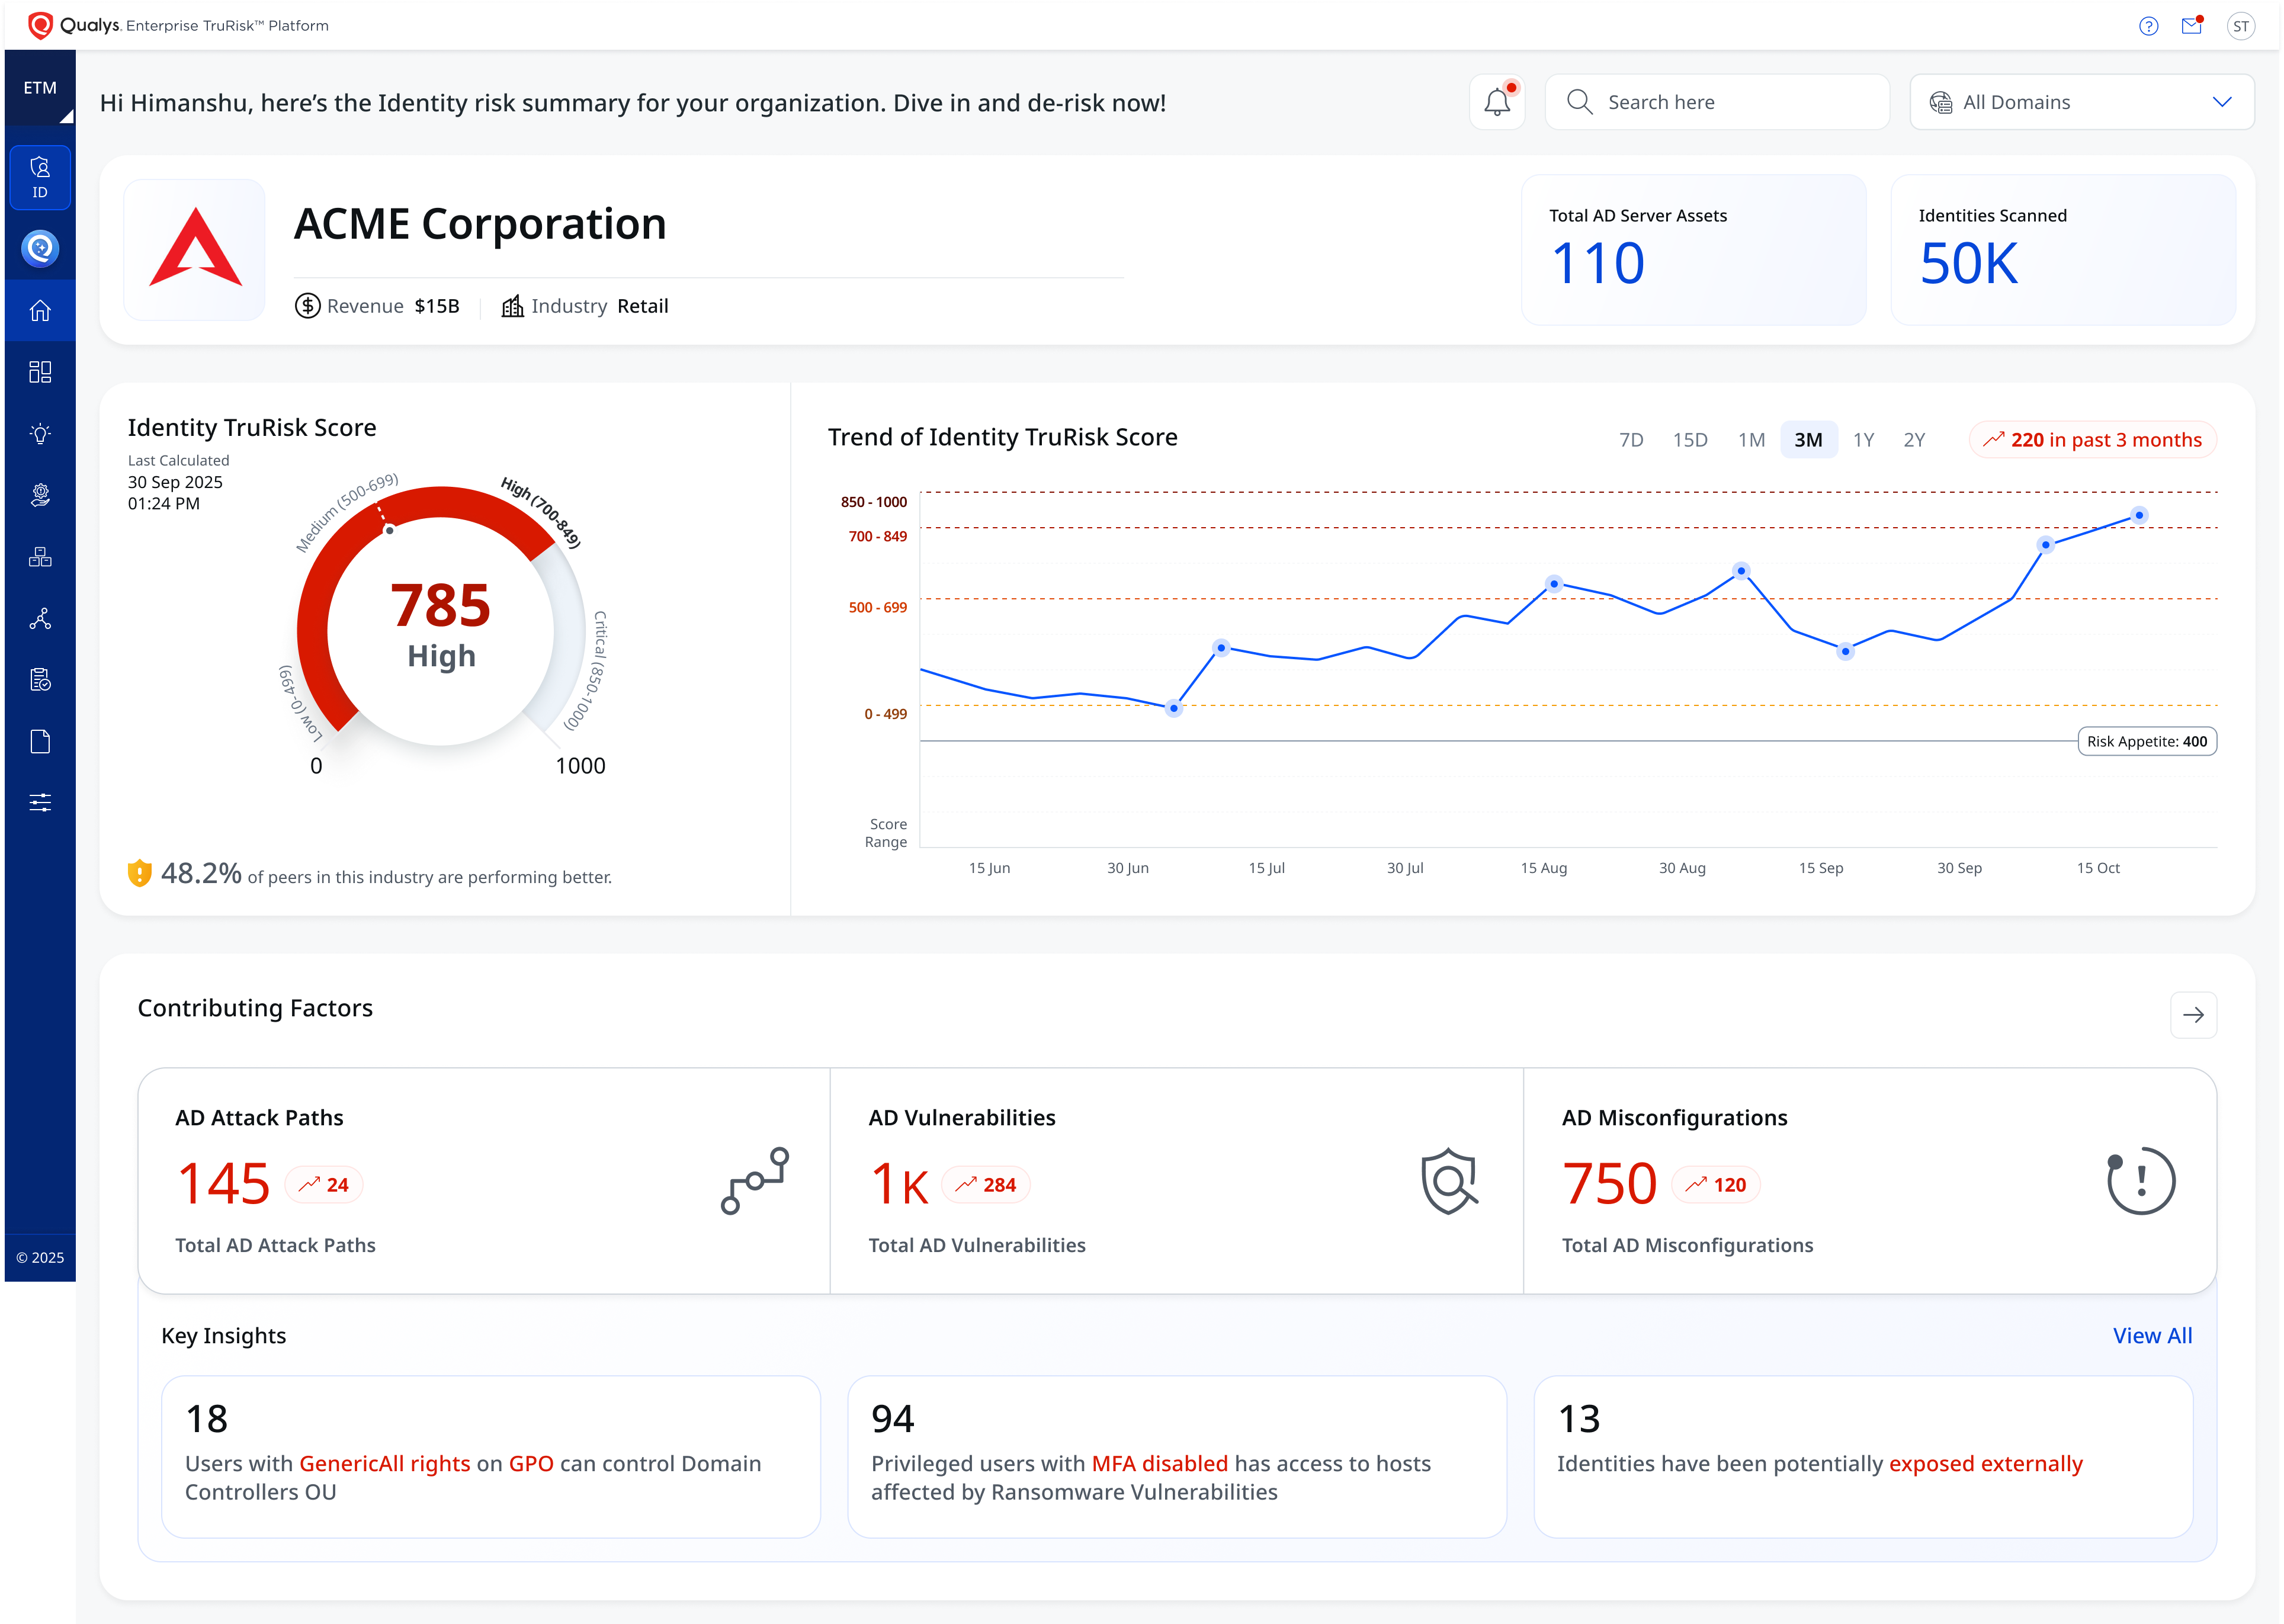The image size is (2284, 1624).
Task: Switch trend range to 1Y
Action: coord(1863,440)
